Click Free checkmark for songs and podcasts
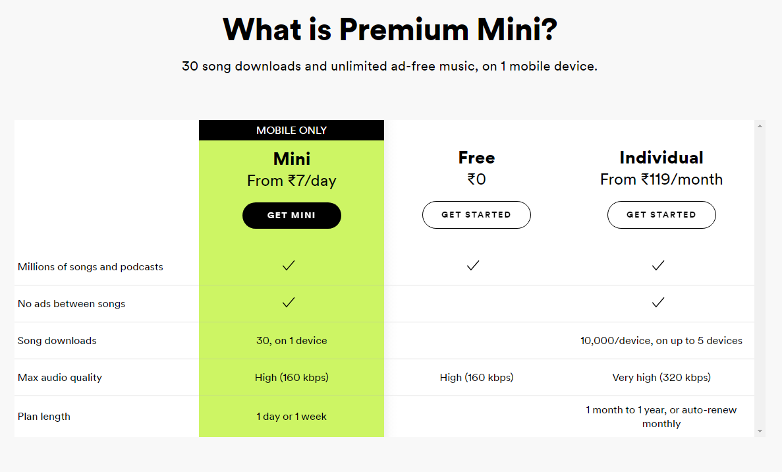The width and height of the screenshot is (782, 472). (x=473, y=266)
